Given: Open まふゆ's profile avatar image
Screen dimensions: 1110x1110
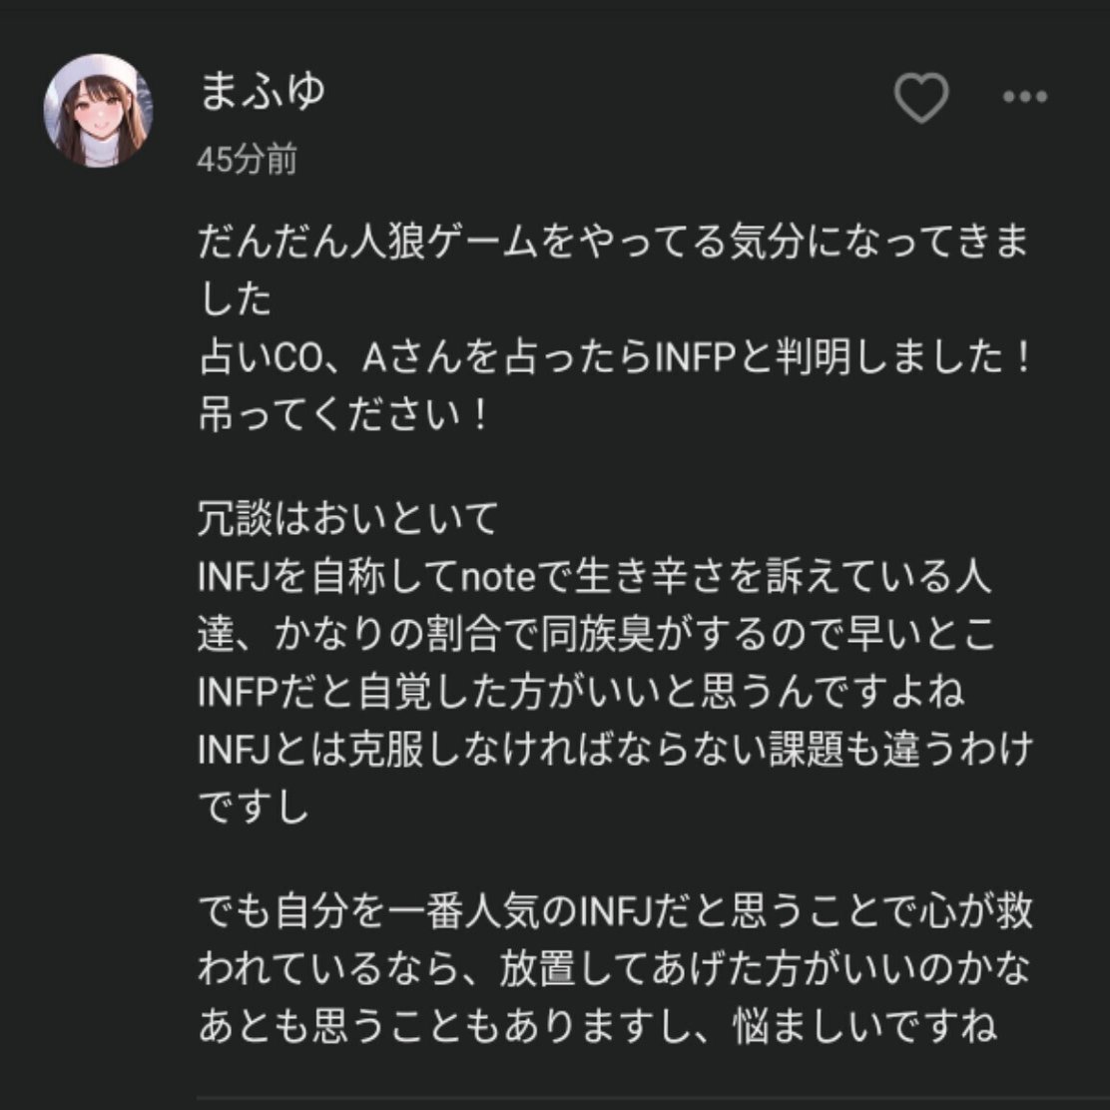Looking at the screenshot, I should [x=98, y=111].
